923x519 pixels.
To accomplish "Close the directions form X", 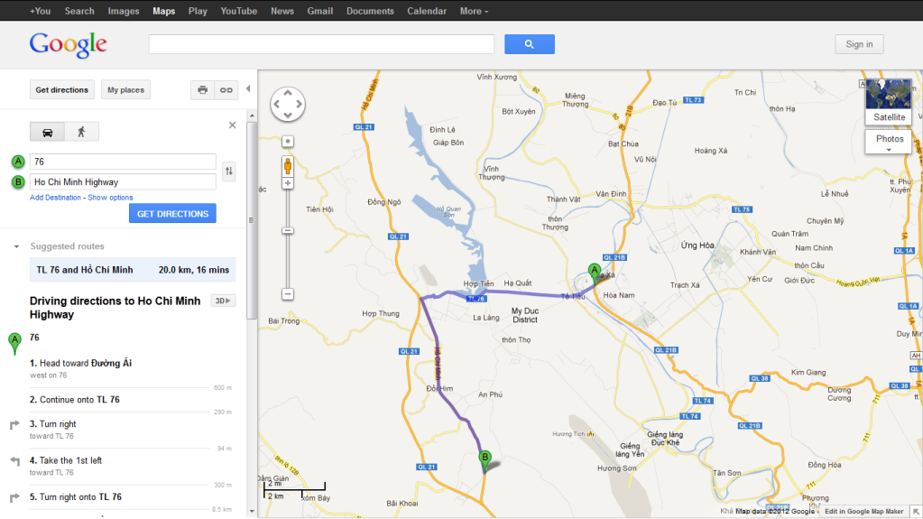I will tap(232, 125).
